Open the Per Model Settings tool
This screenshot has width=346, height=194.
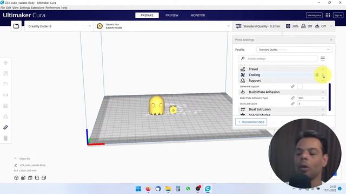[6, 106]
